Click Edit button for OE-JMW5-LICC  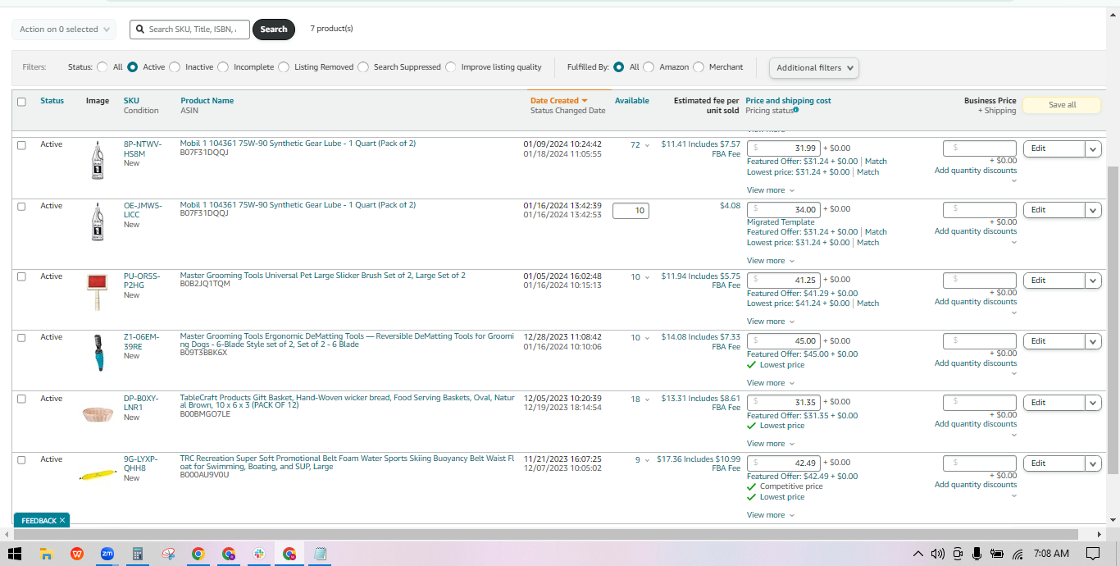(1054, 210)
